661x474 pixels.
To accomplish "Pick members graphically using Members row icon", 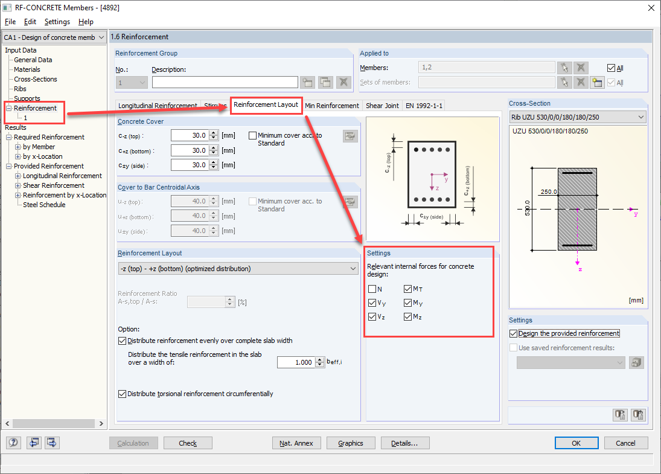I will click(x=564, y=68).
